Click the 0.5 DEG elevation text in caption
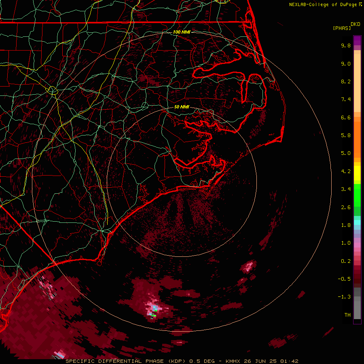The image size is (364, 364). (x=202, y=361)
